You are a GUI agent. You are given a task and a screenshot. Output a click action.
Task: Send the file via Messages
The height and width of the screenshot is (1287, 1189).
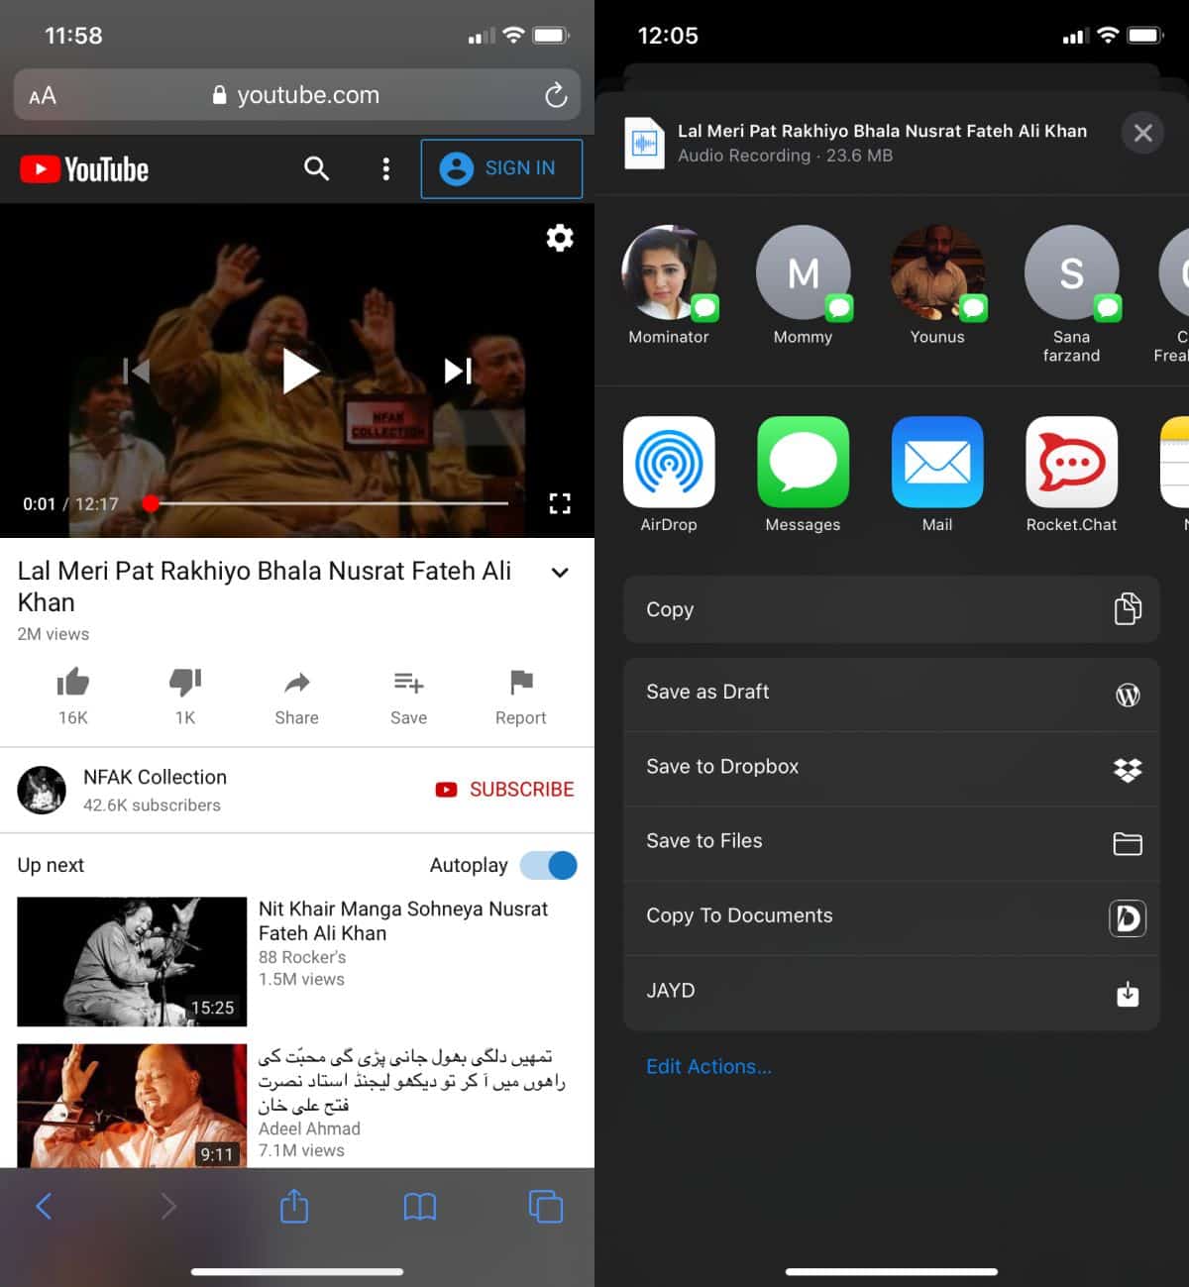click(803, 463)
